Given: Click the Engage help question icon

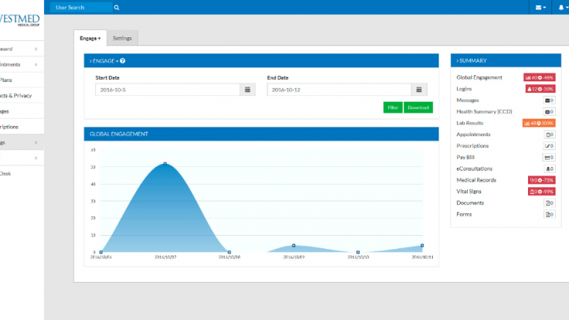Looking at the screenshot, I should click(x=122, y=61).
